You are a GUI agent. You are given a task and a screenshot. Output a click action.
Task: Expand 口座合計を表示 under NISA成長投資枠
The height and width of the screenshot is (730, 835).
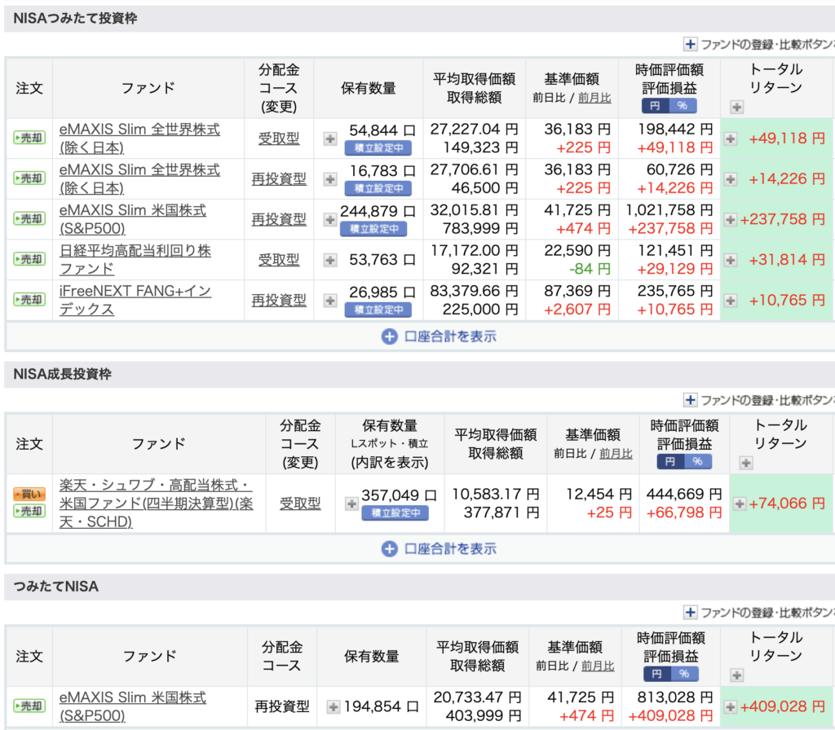pos(440,548)
